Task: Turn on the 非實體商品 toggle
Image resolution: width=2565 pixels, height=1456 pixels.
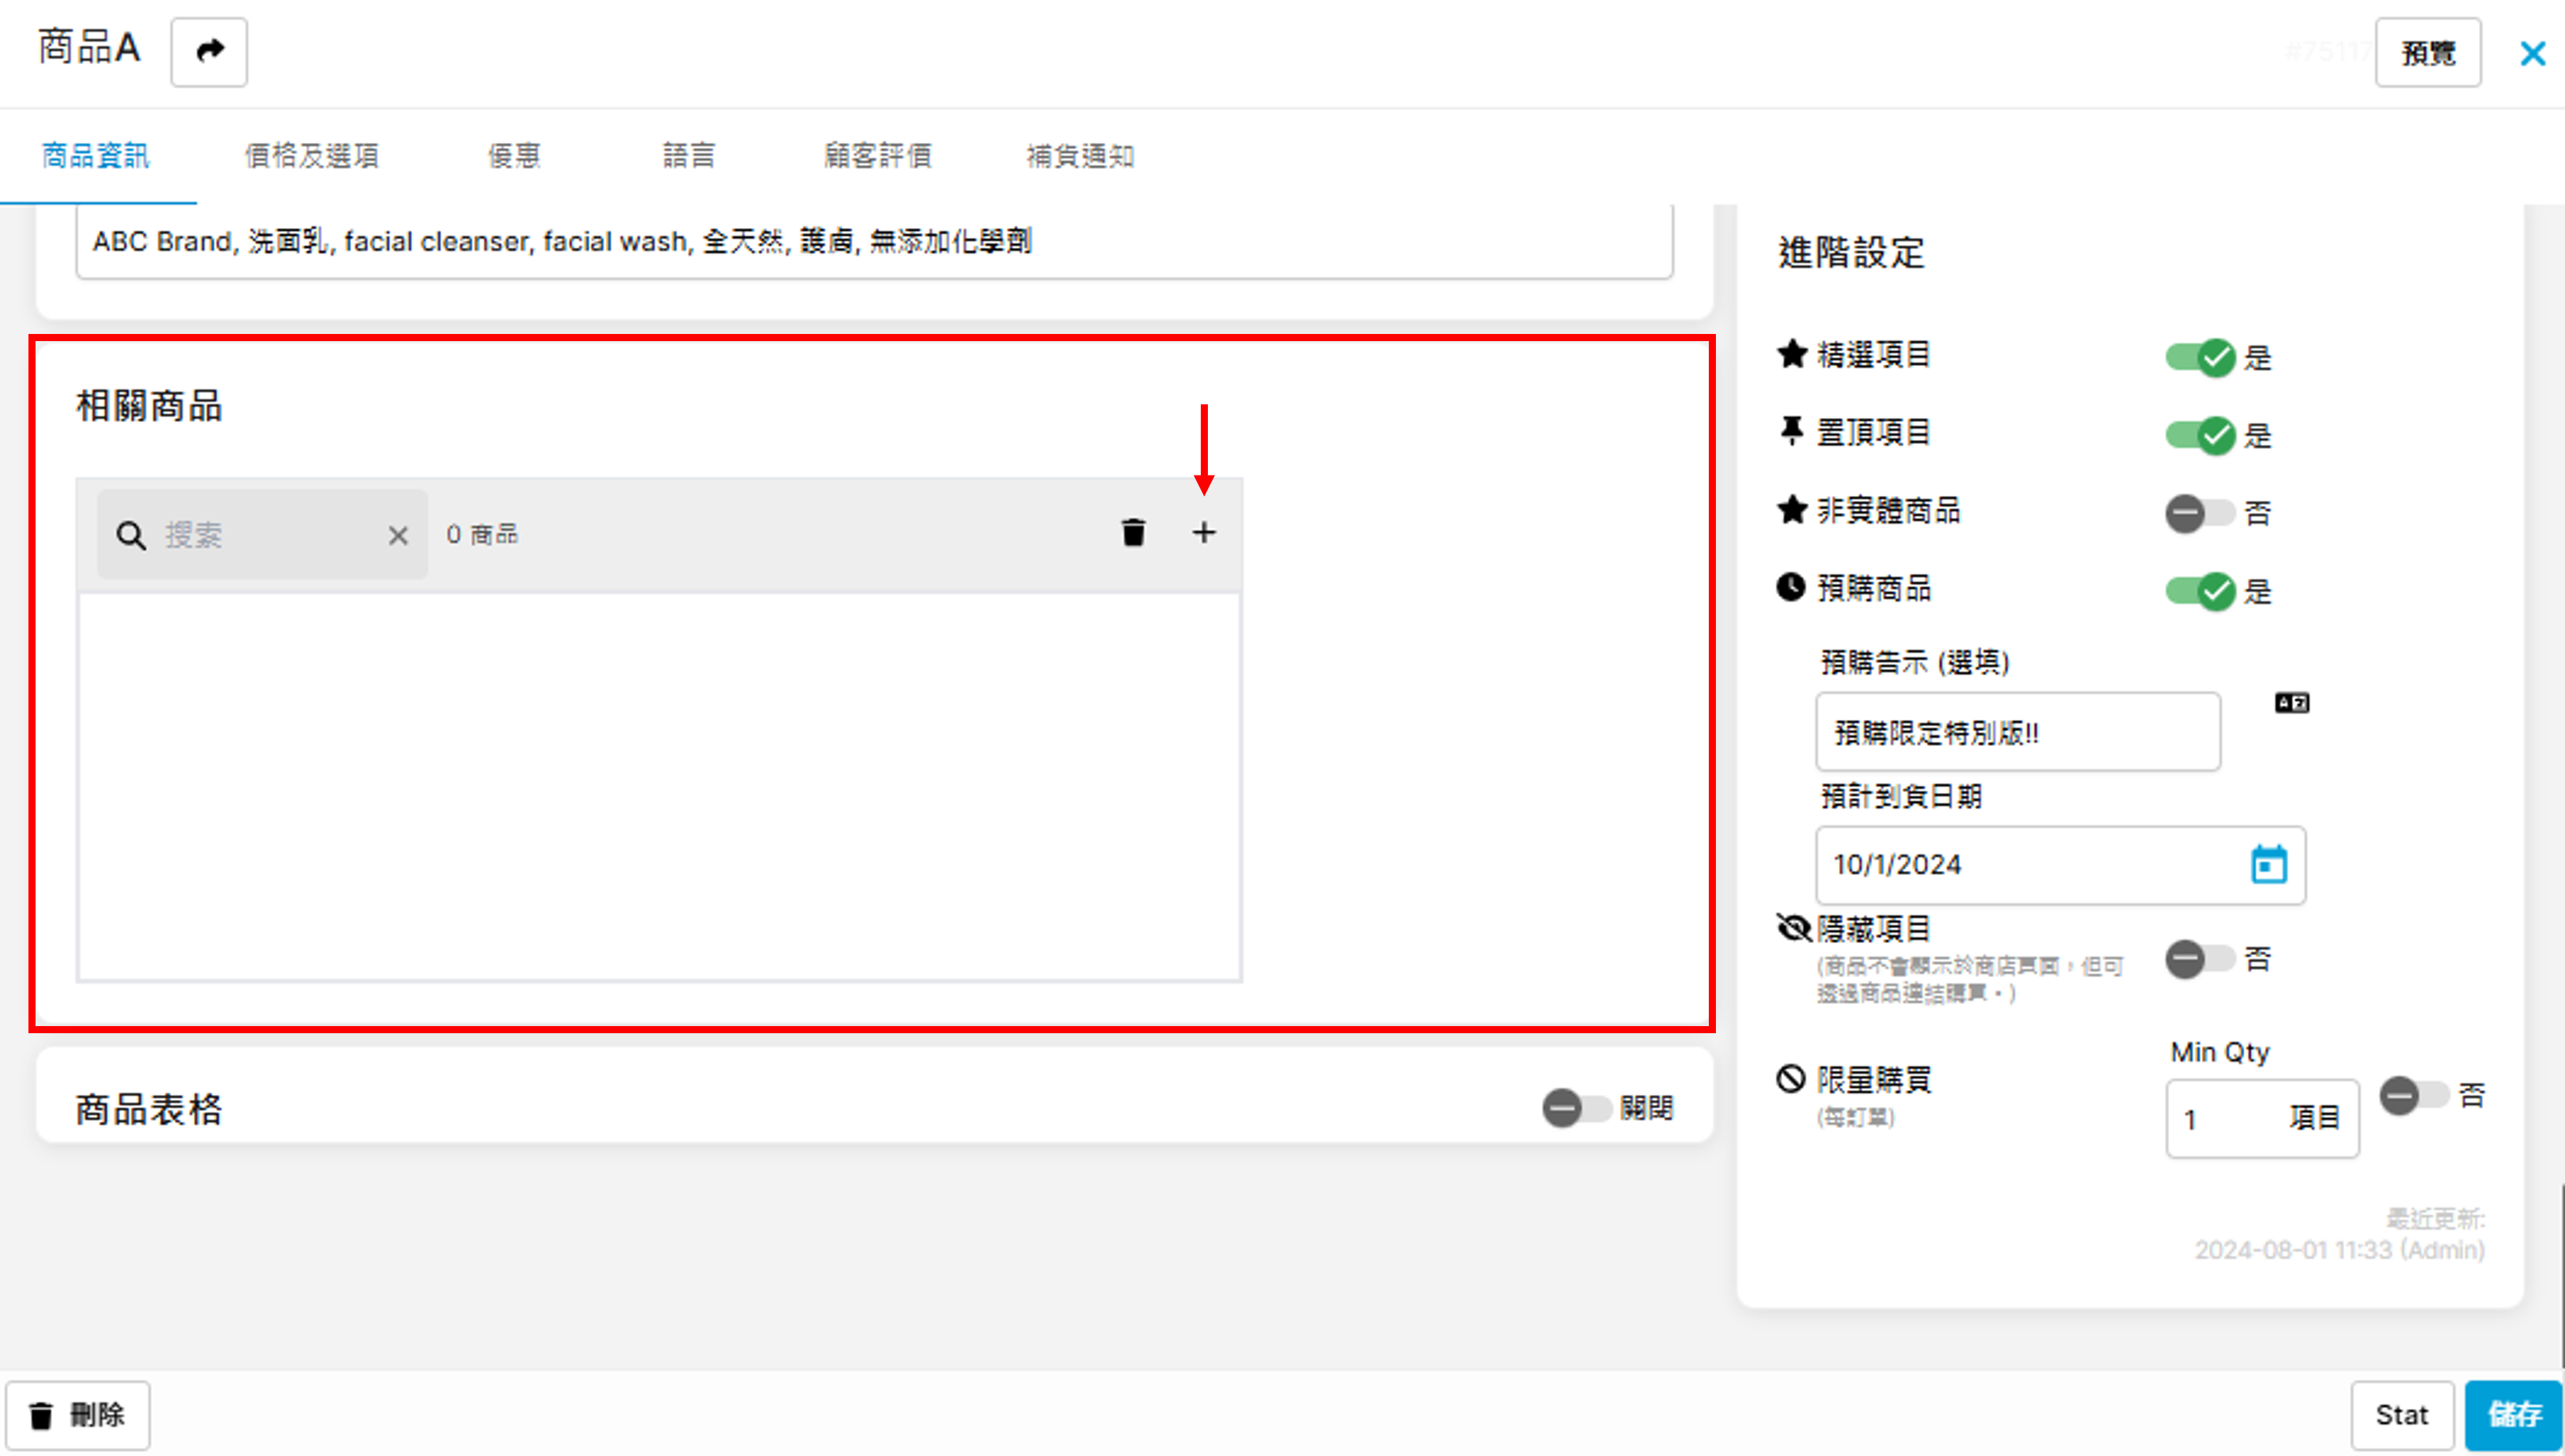Action: coord(2200,513)
